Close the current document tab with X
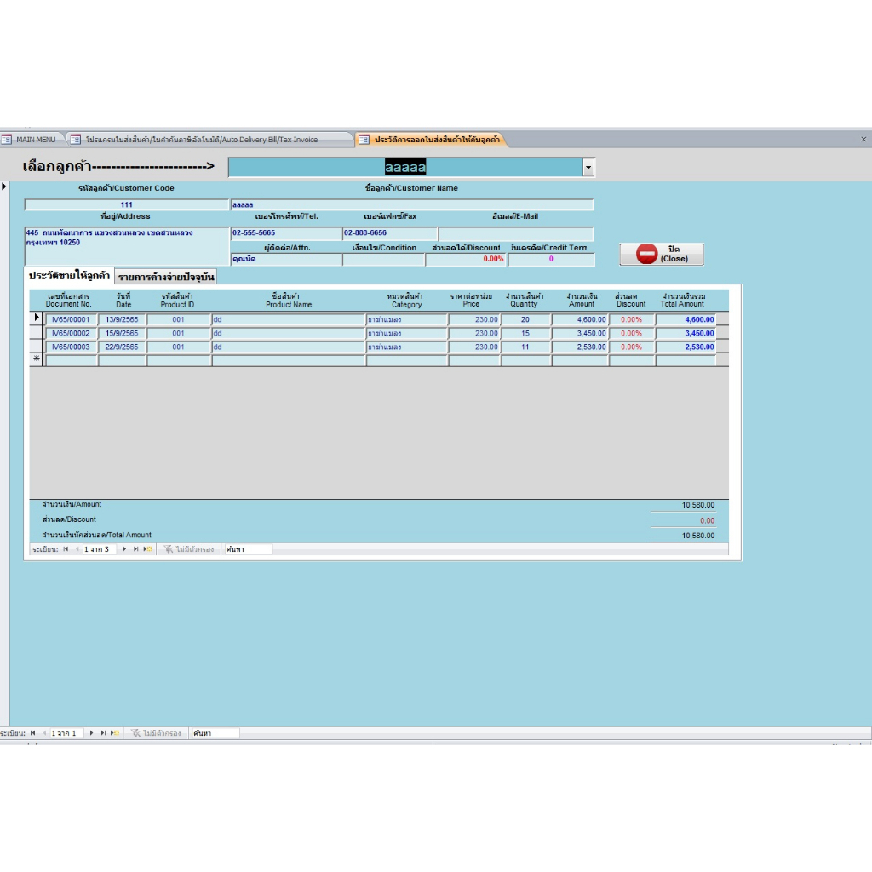This screenshot has width=872, height=872. 863,140
